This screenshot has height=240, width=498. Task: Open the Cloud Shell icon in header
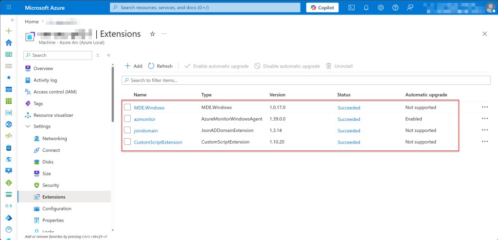pos(352,8)
